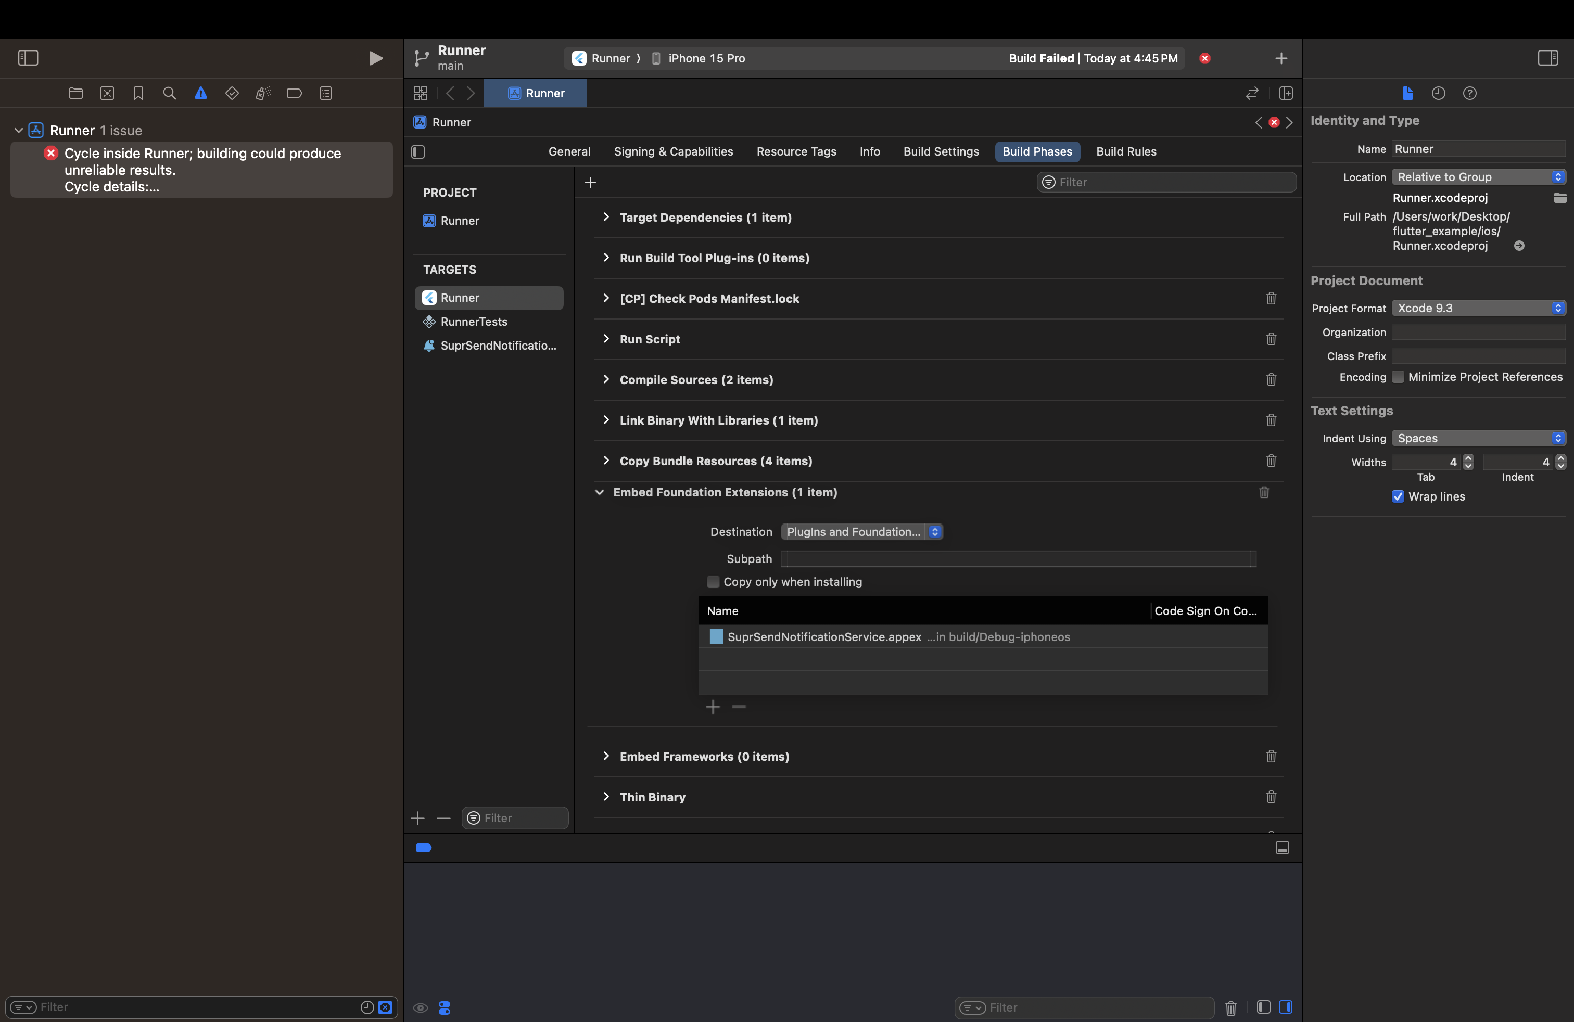Expand Compile Sources phase
Image resolution: width=1574 pixels, height=1022 pixels.
click(606, 379)
